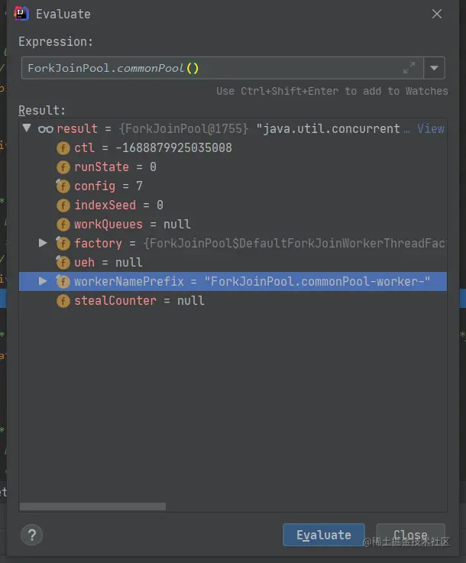Click the field icon next to factory
The image size is (466, 563).
tap(63, 244)
